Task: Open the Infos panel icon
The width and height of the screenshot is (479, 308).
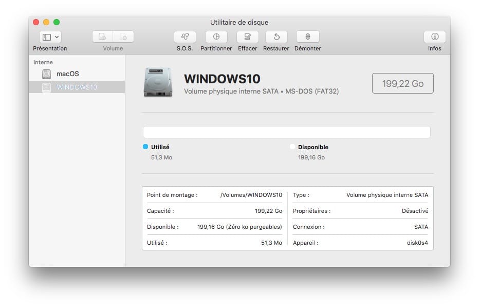Action: click(x=435, y=37)
